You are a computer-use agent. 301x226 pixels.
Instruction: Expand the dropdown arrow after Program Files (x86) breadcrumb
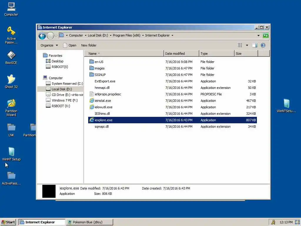coord(143,35)
